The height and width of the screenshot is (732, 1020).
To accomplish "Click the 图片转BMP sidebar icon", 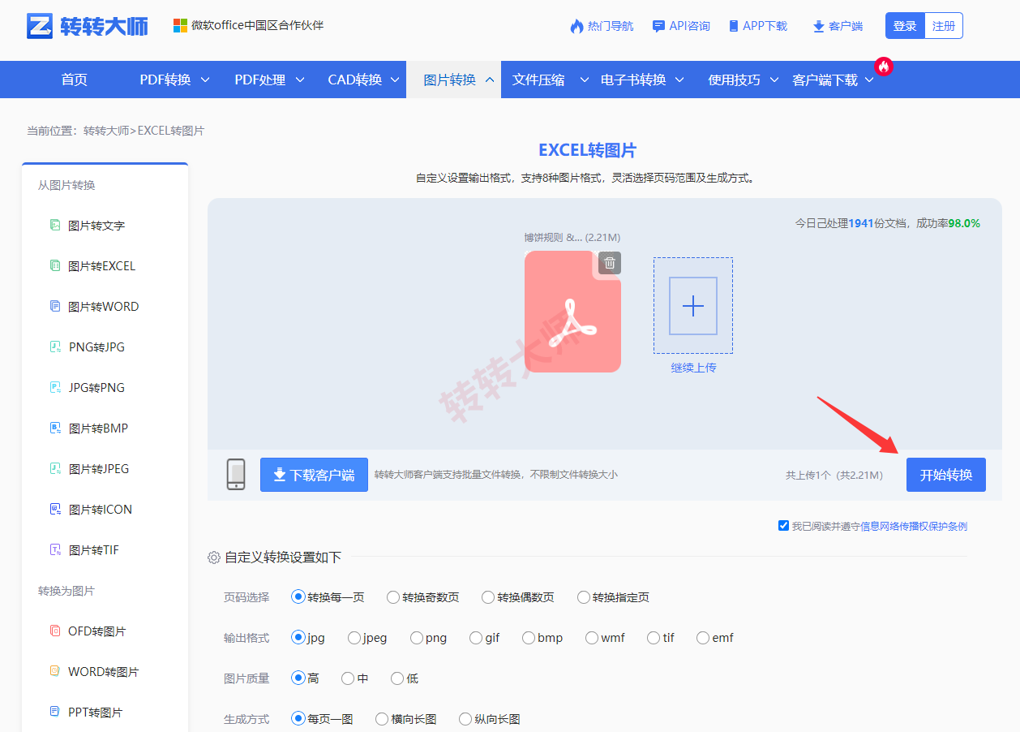I will click(55, 428).
